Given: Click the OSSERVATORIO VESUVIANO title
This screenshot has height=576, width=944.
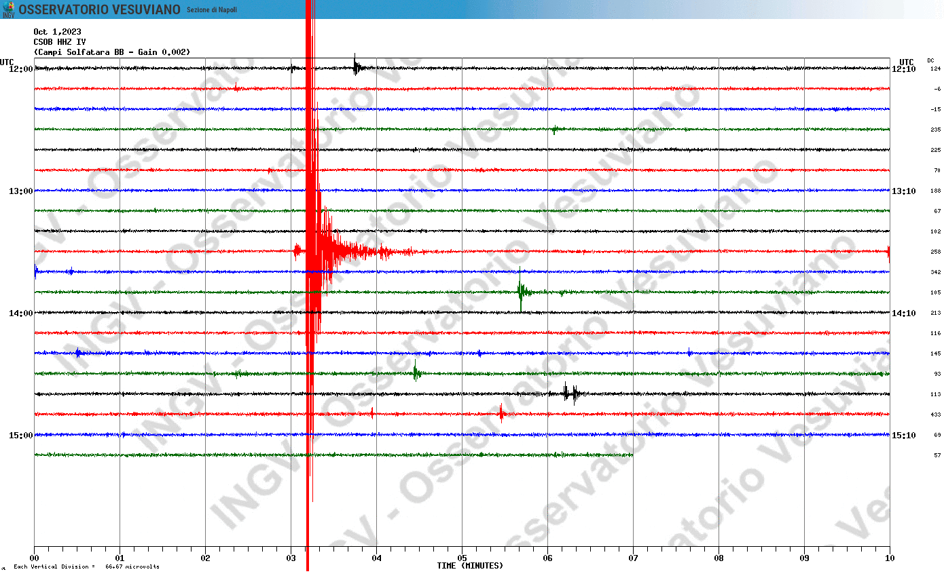Looking at the screenshot, I should [100, 9].
